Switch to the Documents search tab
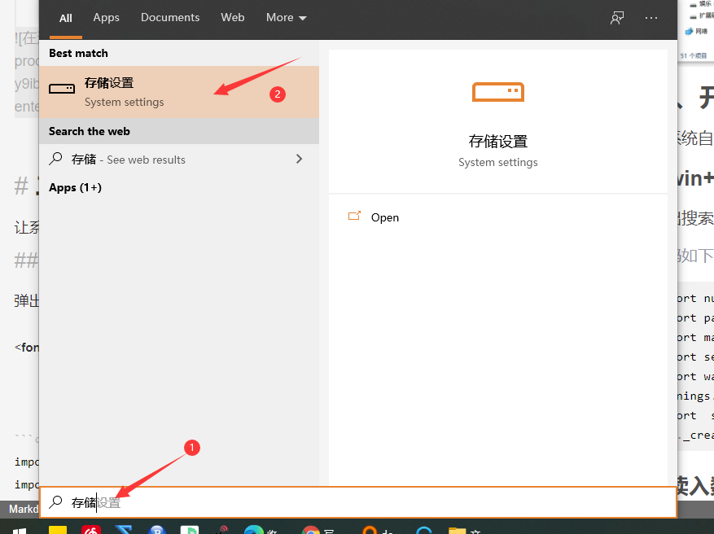This screenshot has height=534, width=714. (170, 18)
